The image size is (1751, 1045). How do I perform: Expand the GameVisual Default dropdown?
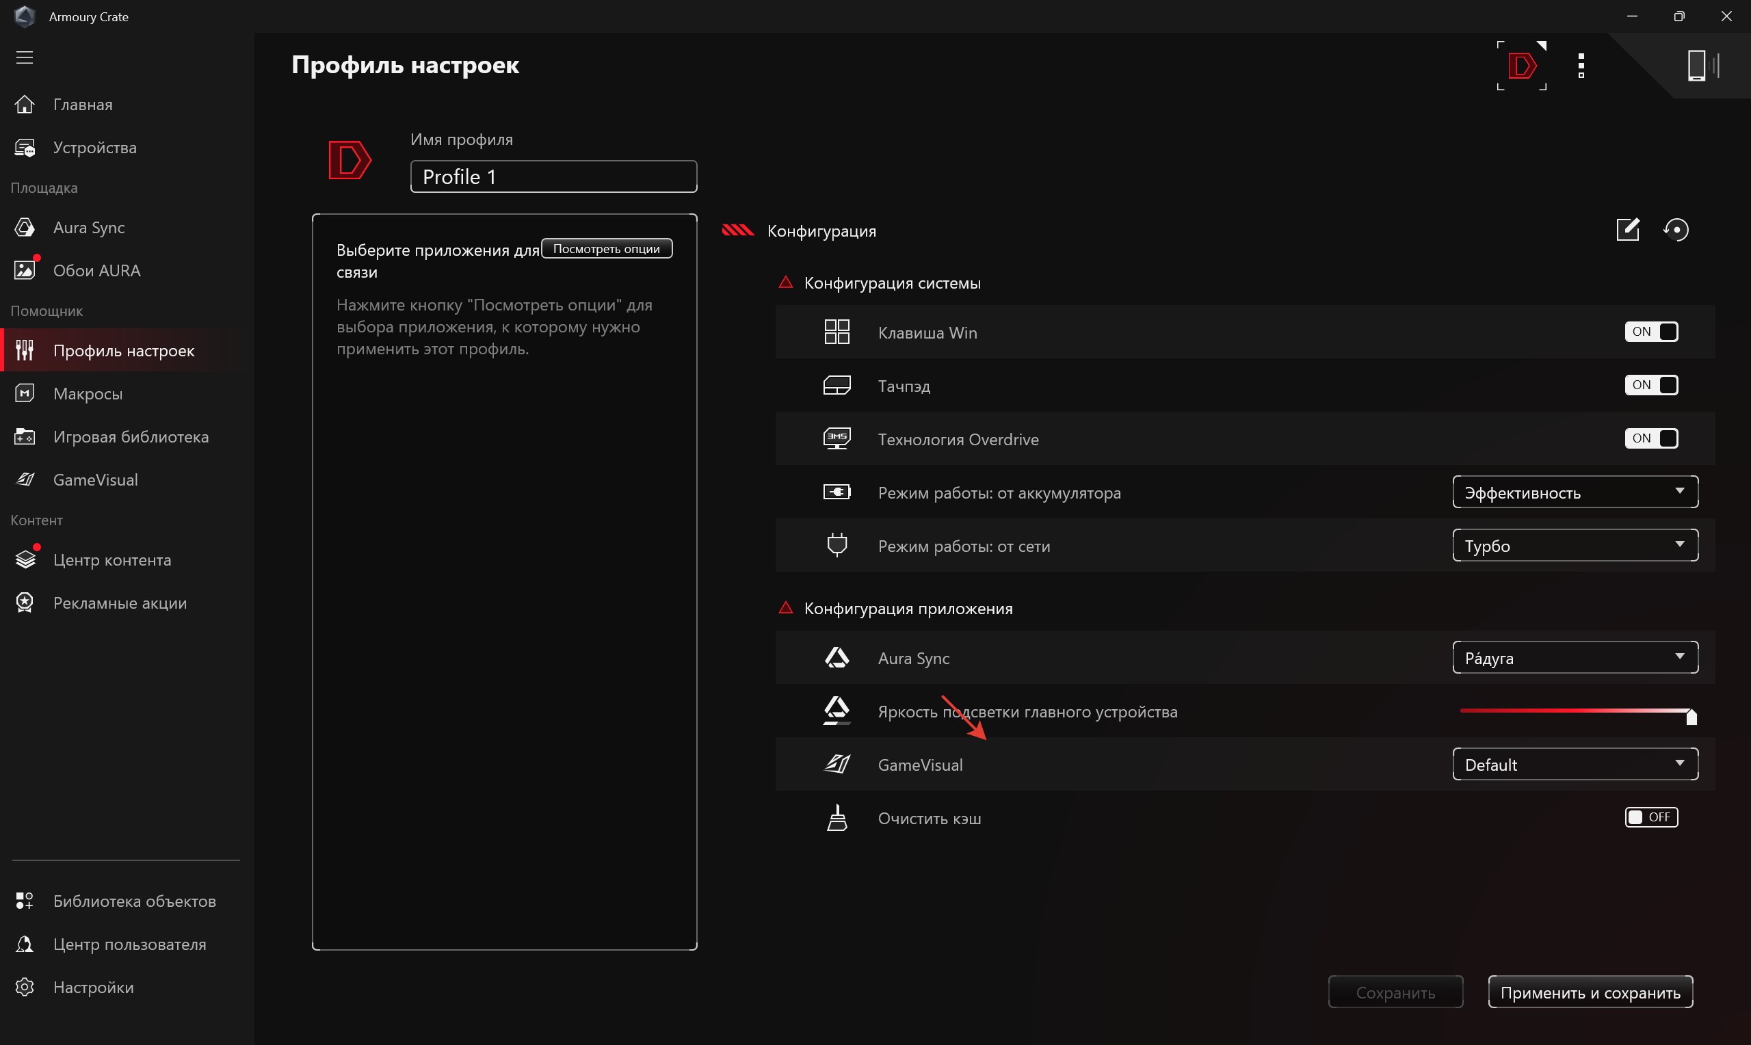click(x=1575, y=764)
